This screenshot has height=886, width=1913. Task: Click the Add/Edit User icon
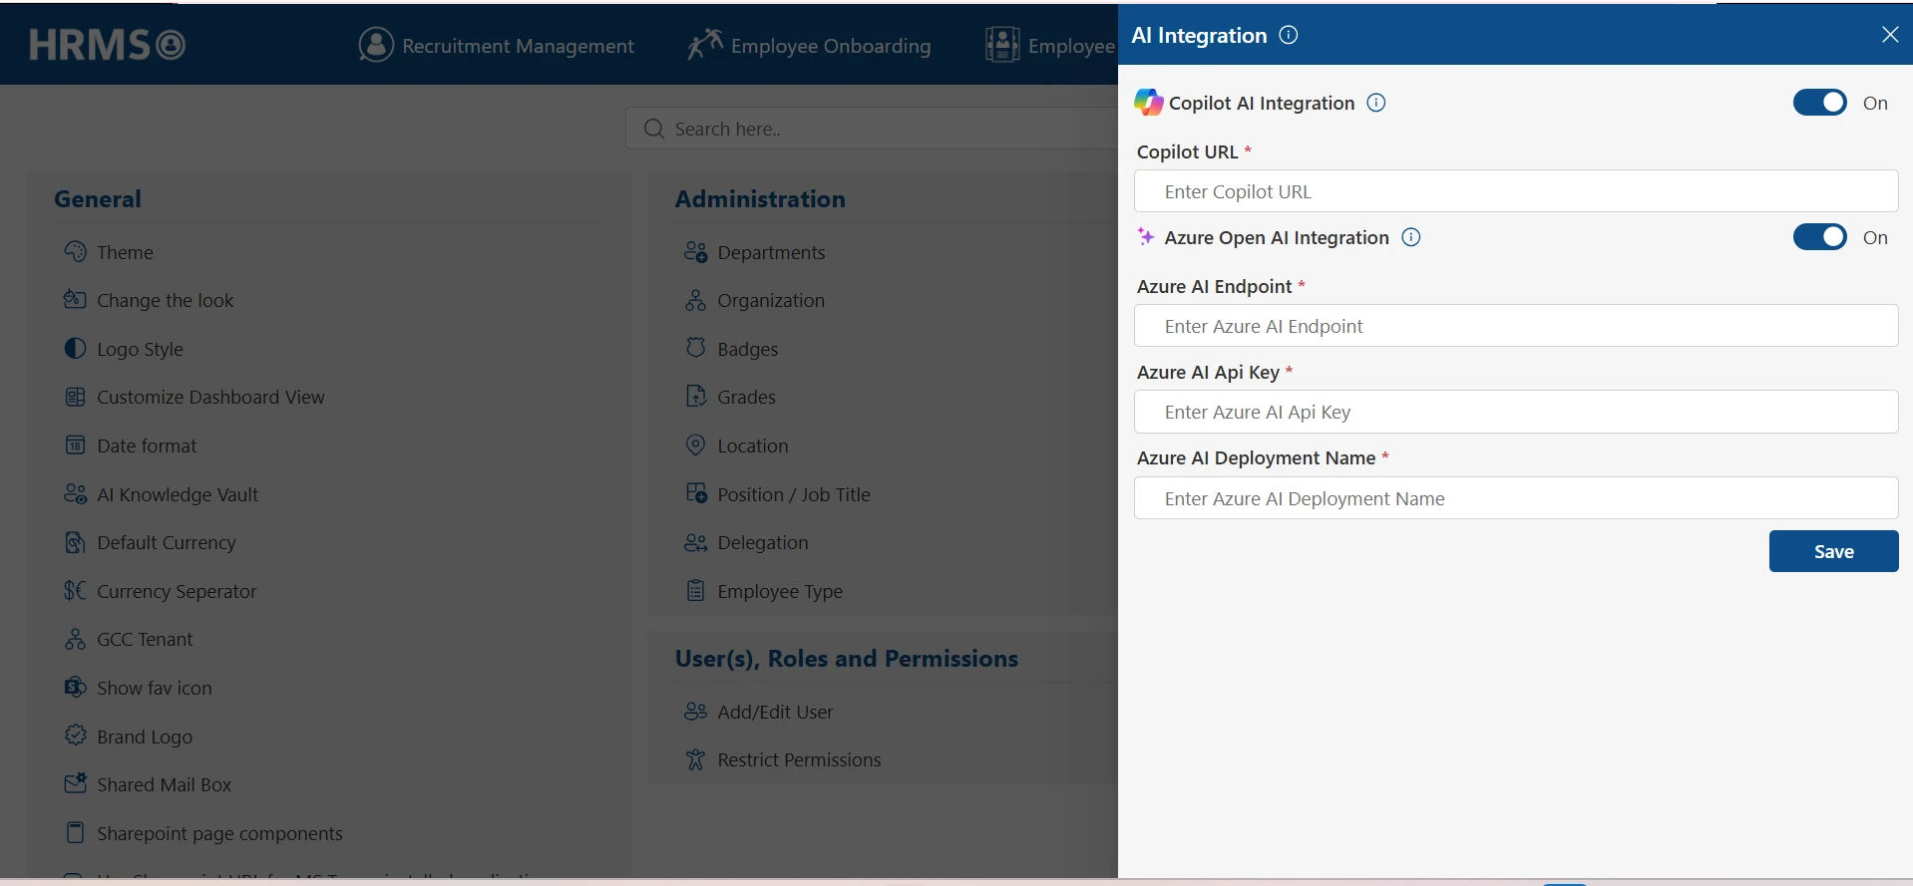coord(695,711)
